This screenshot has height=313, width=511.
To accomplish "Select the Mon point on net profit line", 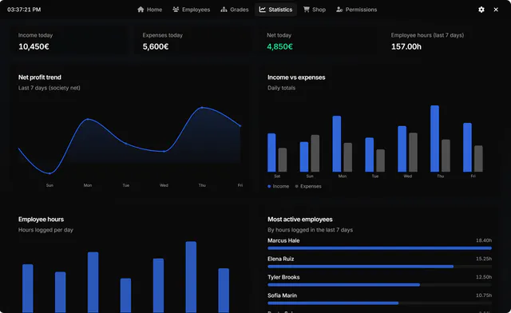I will (88, 119).
